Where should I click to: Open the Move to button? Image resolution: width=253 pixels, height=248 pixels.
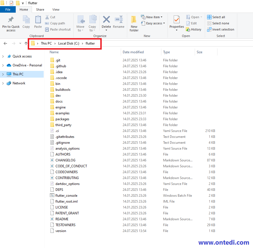point(80,24)
